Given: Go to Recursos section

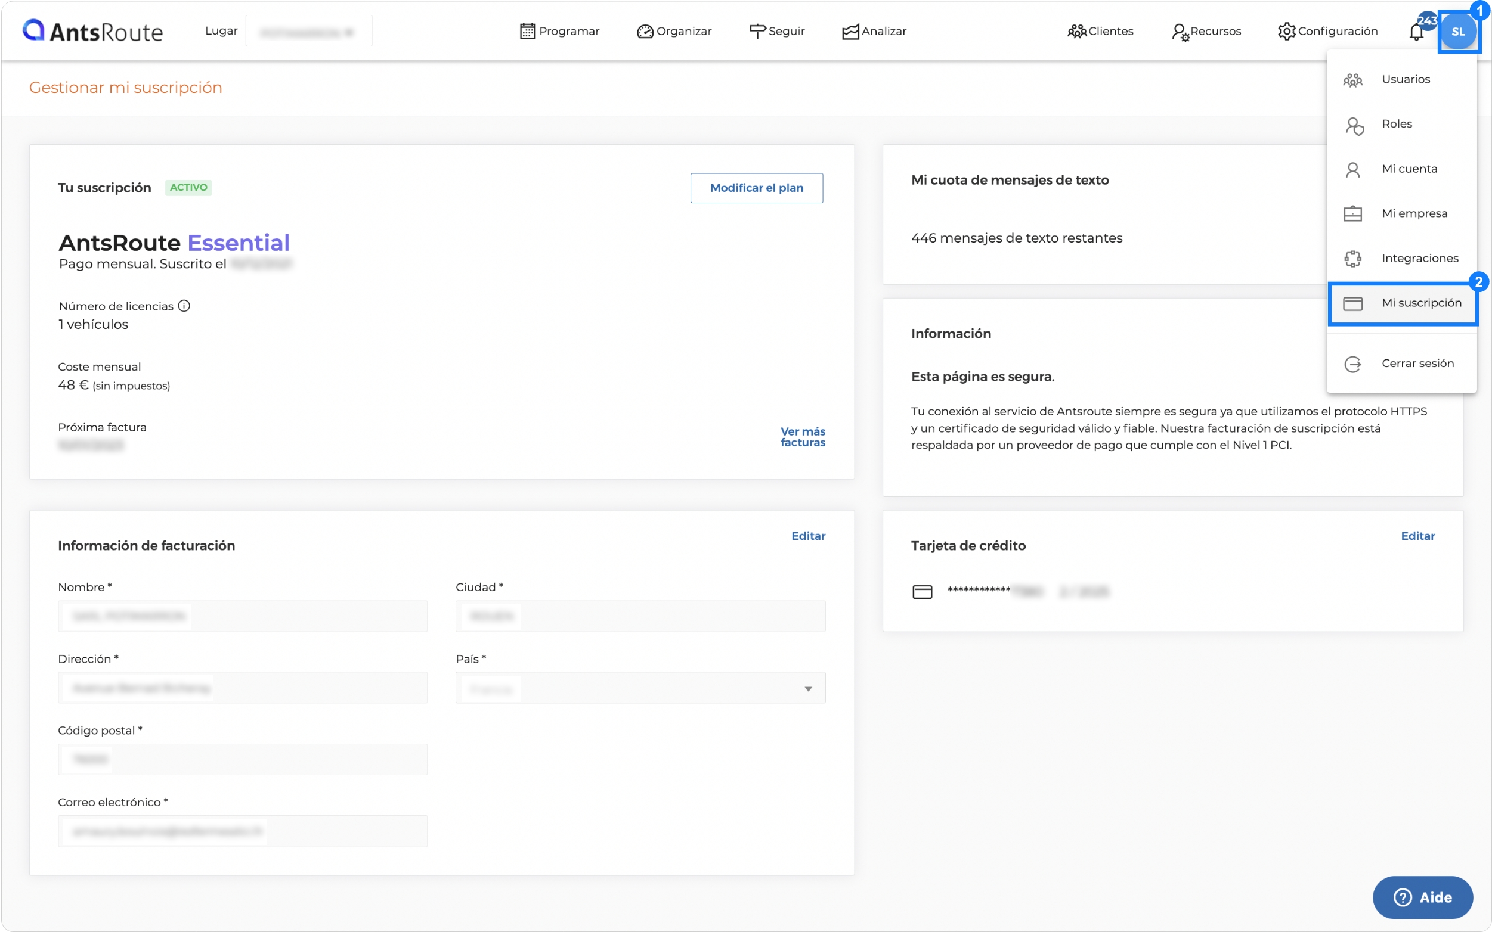Looking at the screenshot, I should click(x=1206, y=31).
